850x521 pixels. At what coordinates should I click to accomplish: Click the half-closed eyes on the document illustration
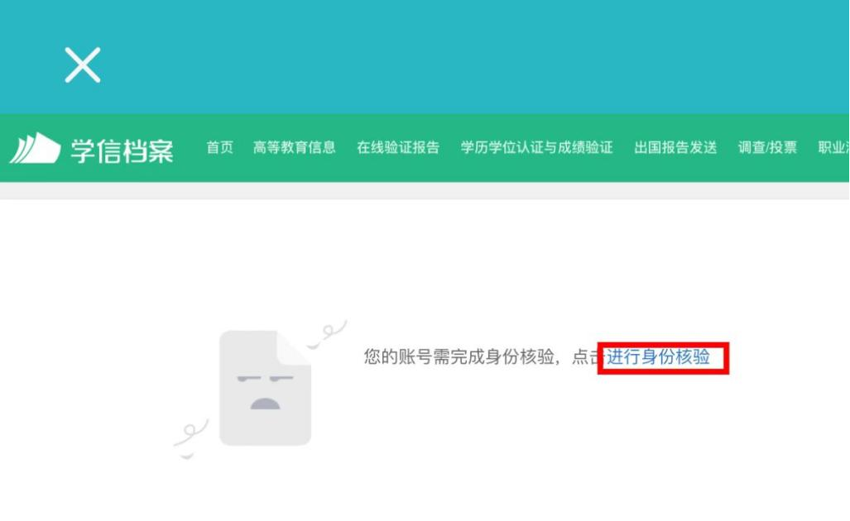pos(265,378)
